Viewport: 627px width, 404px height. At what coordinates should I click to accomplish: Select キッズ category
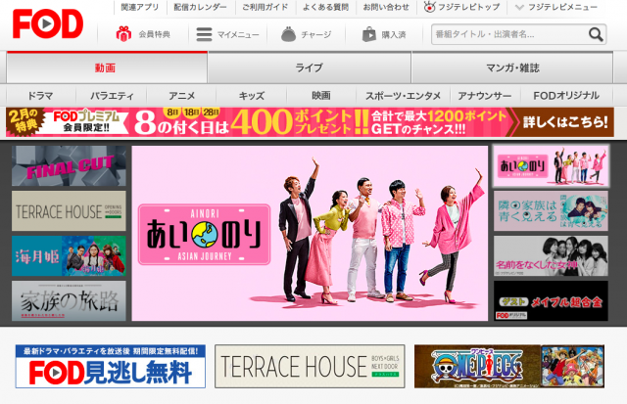(x=252, y=96)
